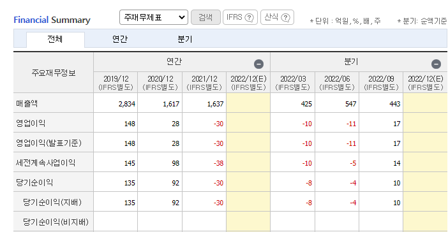Open the 주재무제표 dropdown
The width and height of the screenshot is (448, 232).
pyautogui.click(x=154, y=17)
